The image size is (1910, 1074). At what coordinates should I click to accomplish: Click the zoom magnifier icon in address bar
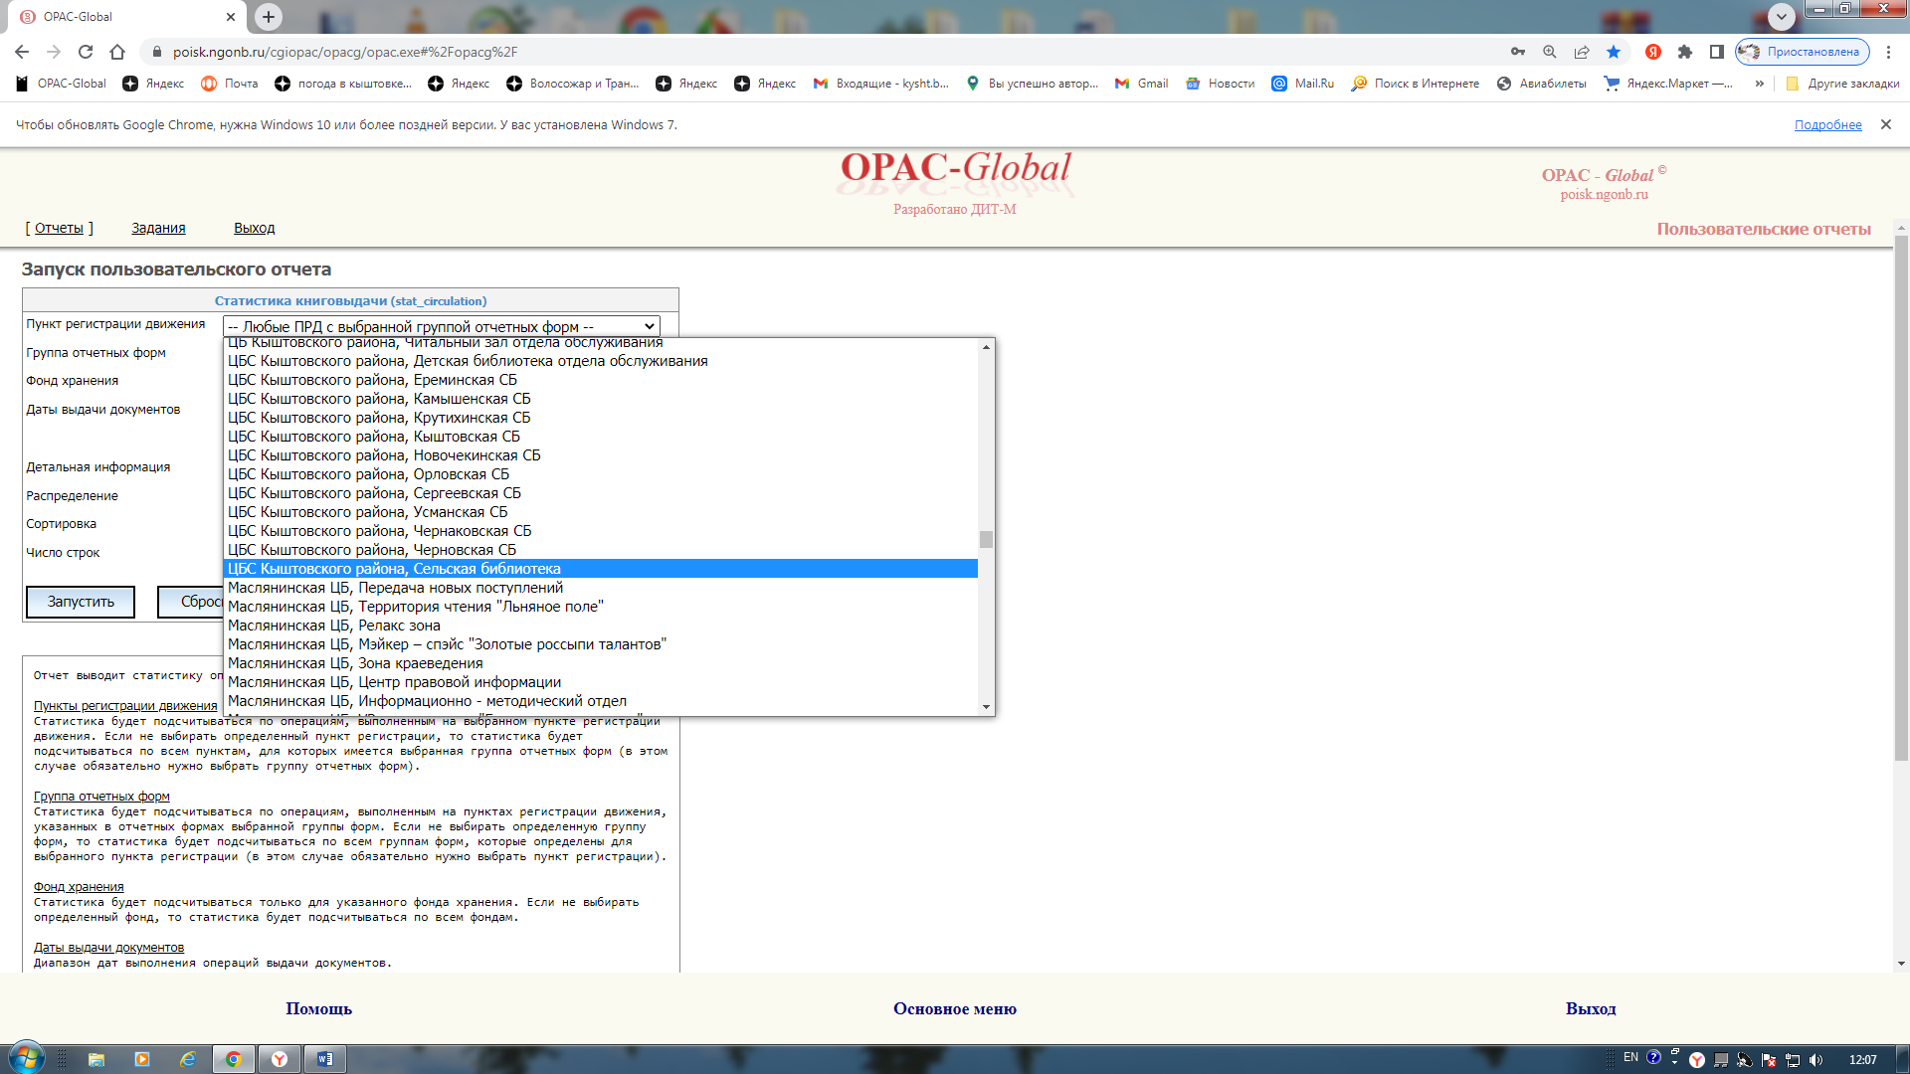point(1549,52)
